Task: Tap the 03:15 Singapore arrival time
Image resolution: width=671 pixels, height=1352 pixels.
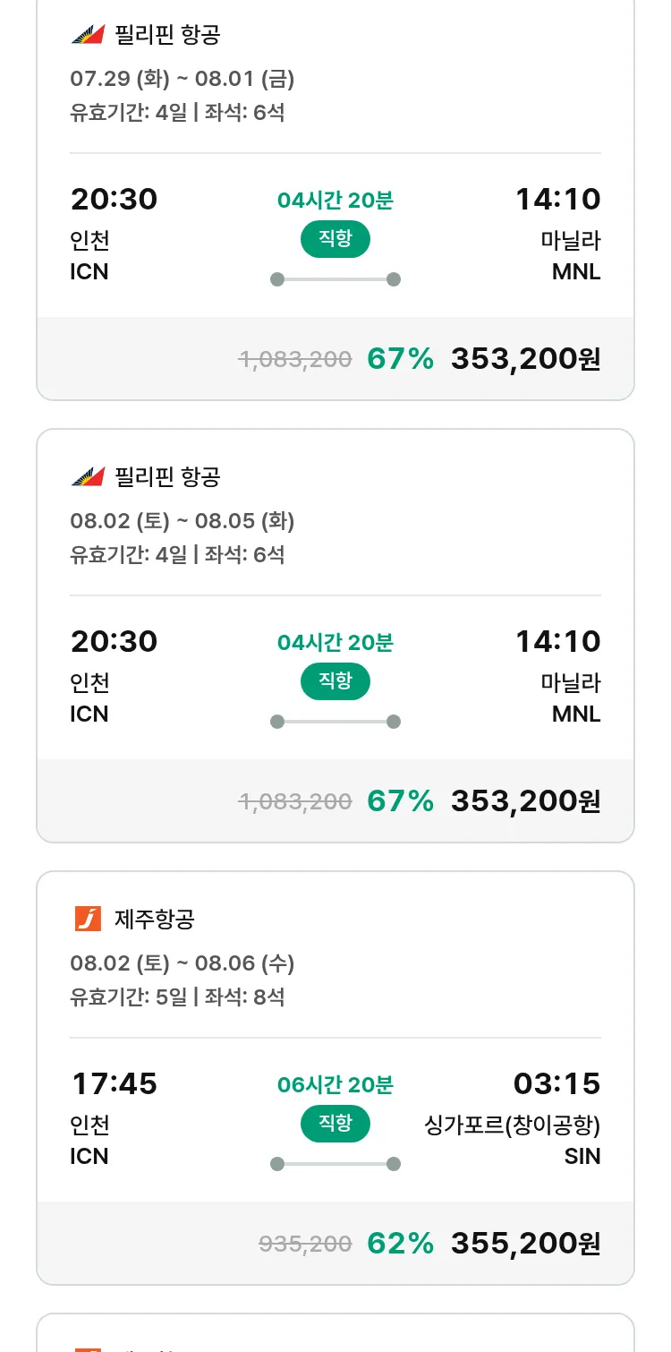Action: [556, 1084]
